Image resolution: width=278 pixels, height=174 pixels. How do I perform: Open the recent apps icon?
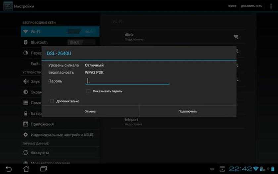pos(43,169)
